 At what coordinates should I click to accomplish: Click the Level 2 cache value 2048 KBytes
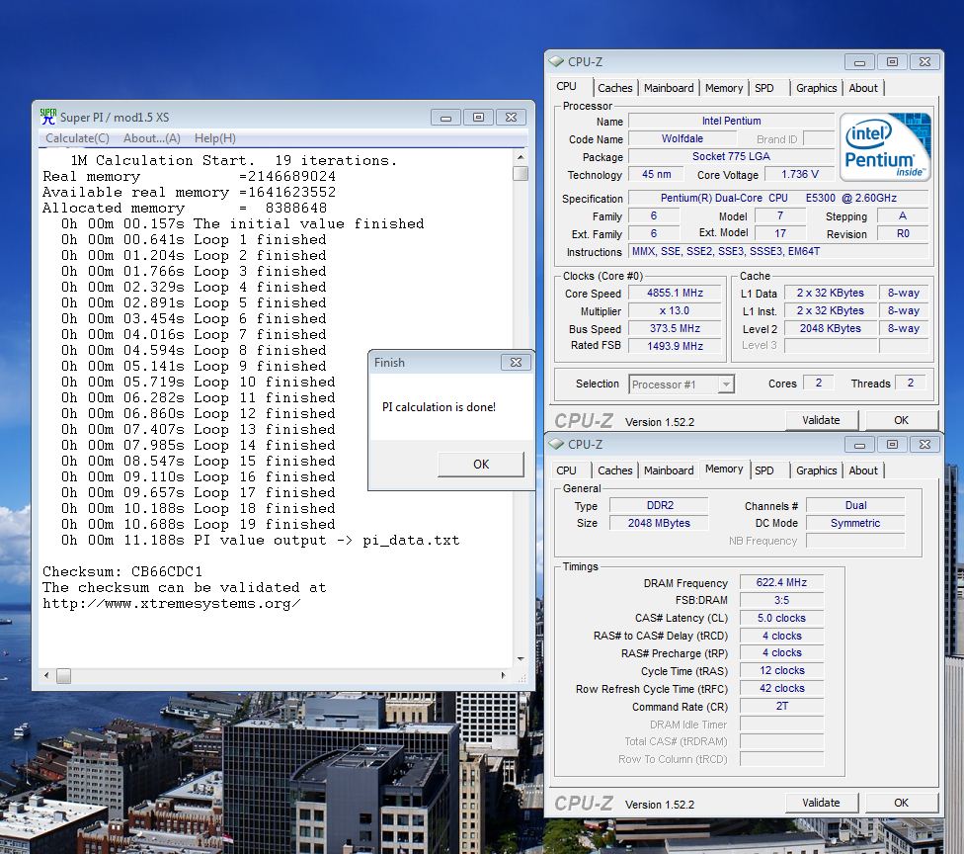click(x=830, y=328)
